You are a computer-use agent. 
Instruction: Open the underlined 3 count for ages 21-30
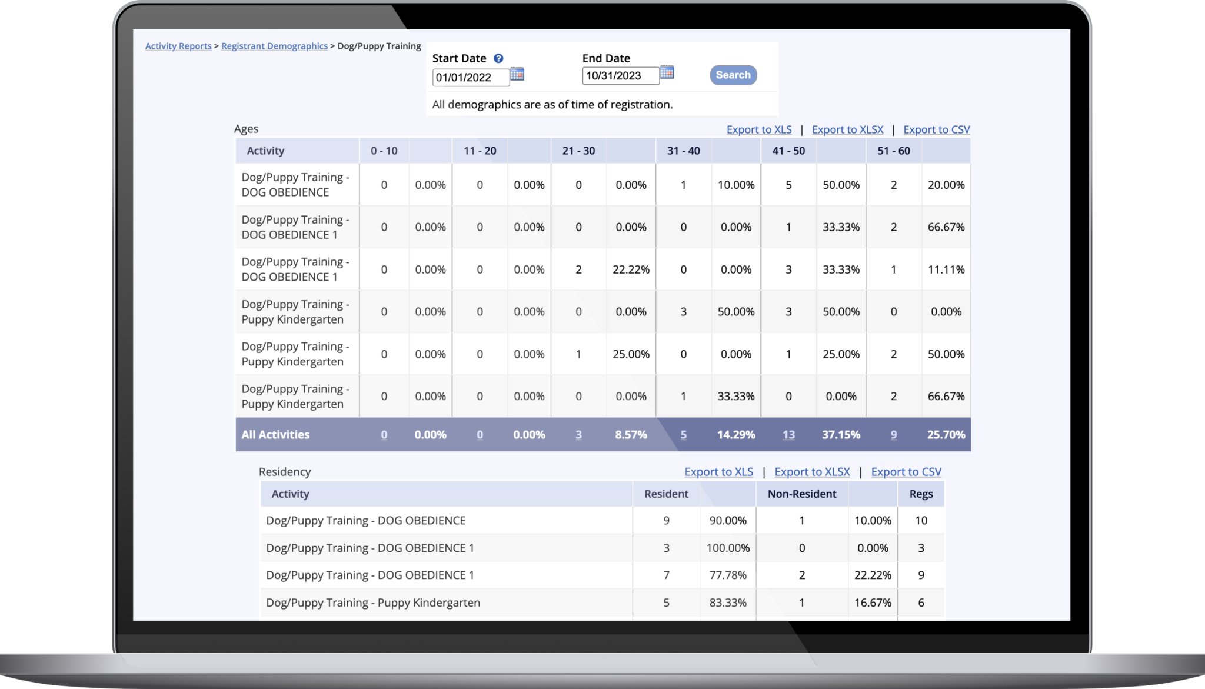[x=578, y=435]
